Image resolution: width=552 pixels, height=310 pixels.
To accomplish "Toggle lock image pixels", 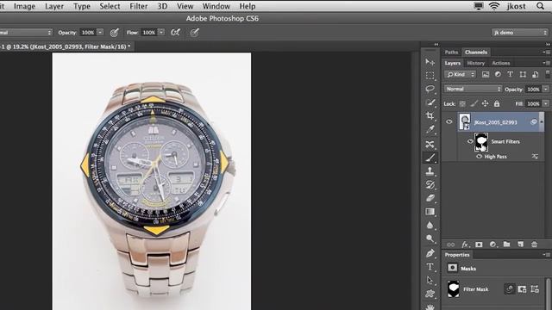I will click(x=474, y=103).
